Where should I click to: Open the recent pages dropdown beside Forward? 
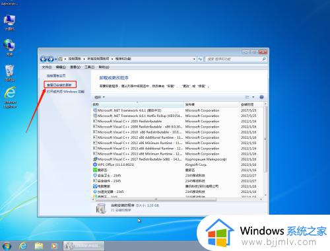[55, 59]
